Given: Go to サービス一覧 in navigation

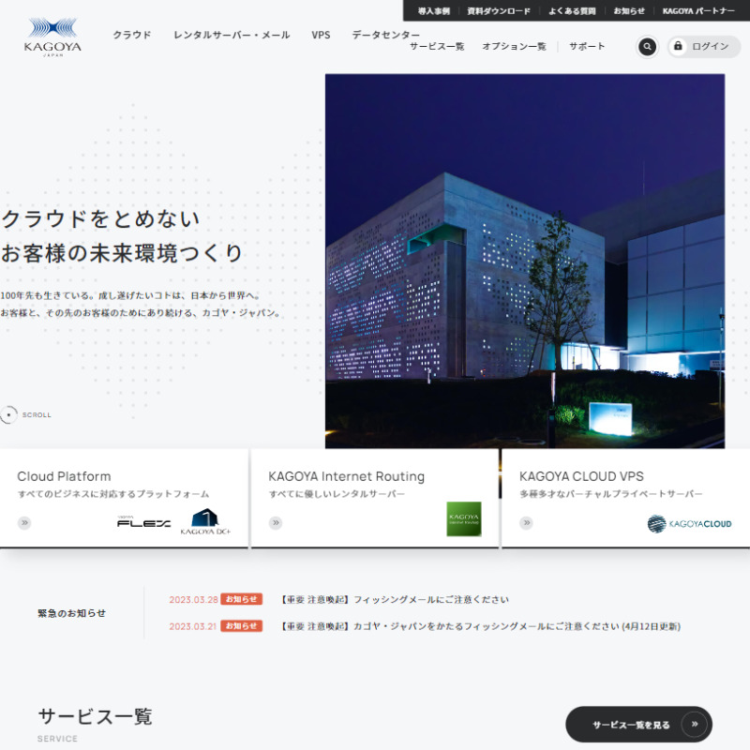Looking at the screenshot, I should point(437,46).
